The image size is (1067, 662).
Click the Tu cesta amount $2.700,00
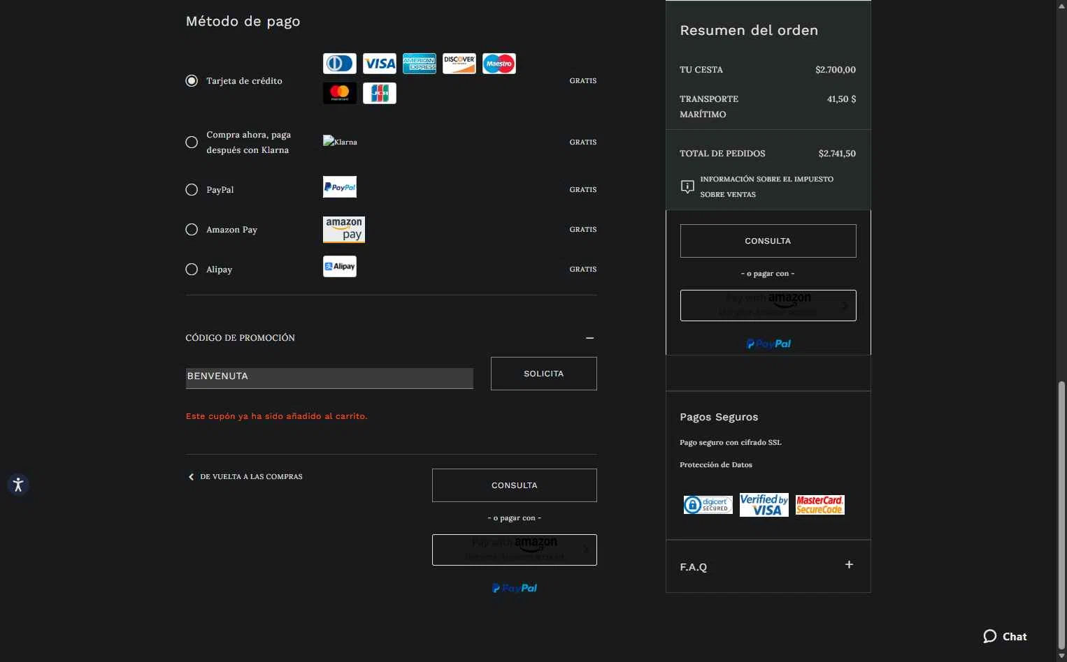[836, 70]
